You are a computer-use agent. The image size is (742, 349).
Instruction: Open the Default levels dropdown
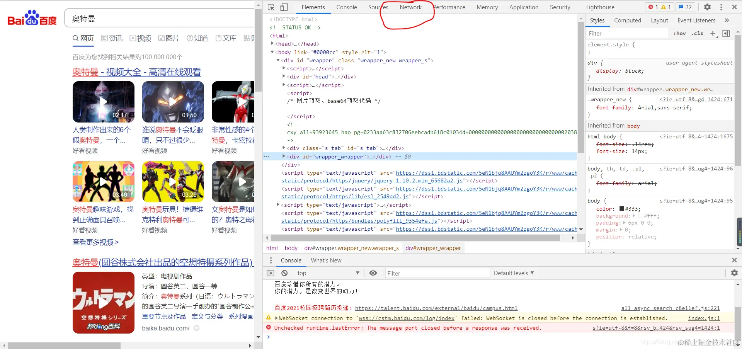click(x=514, y=273)
